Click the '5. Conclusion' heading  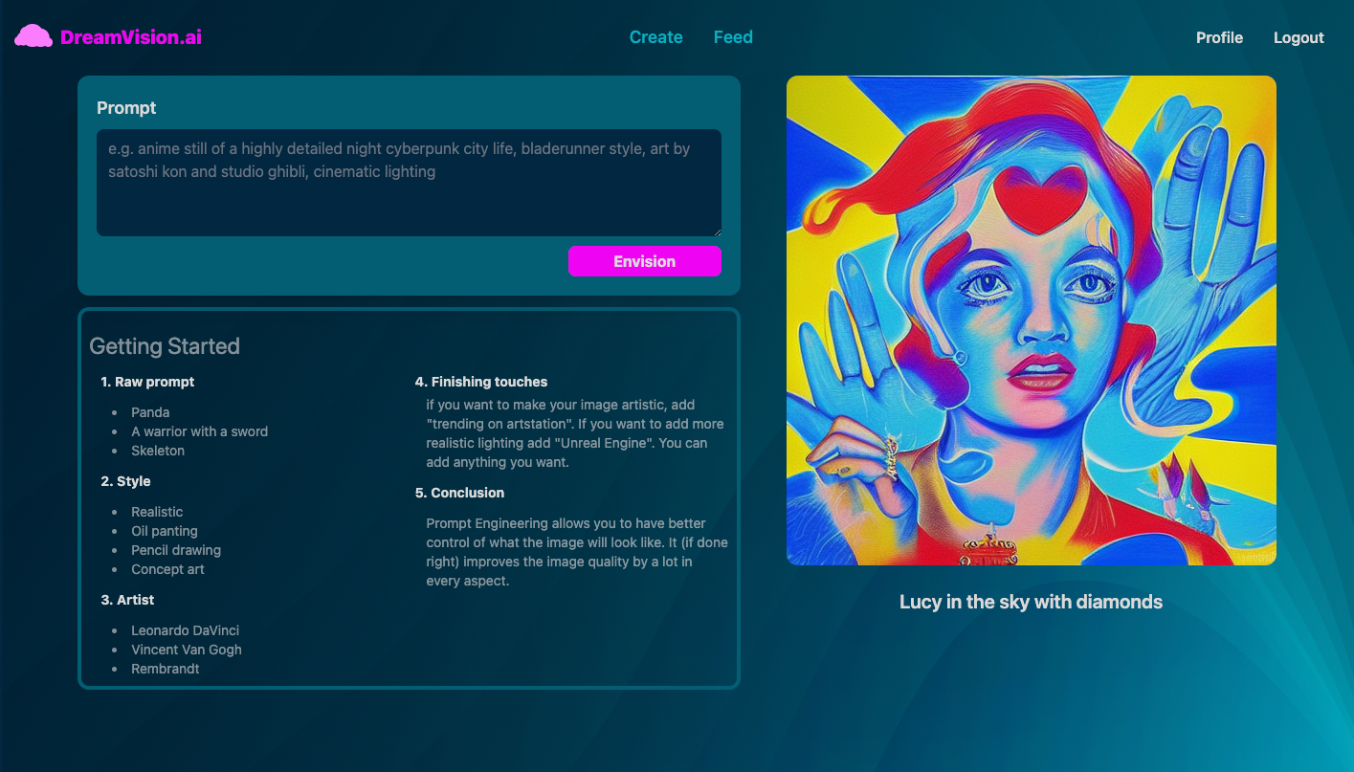[x=459, y=493]
